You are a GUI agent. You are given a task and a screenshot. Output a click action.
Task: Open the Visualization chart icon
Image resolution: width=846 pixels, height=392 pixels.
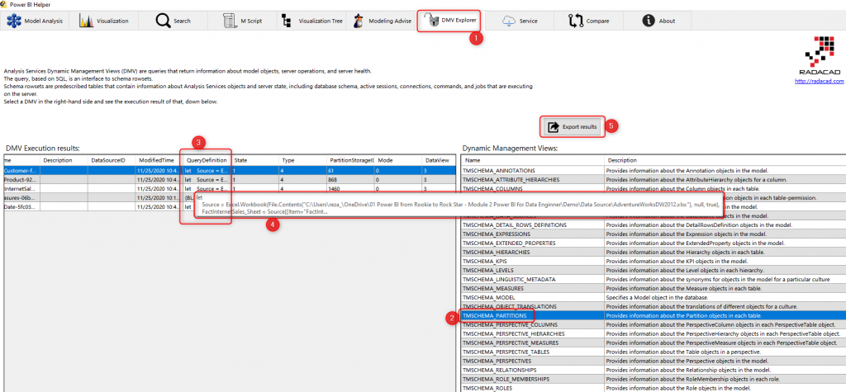(x=86, y=21)
